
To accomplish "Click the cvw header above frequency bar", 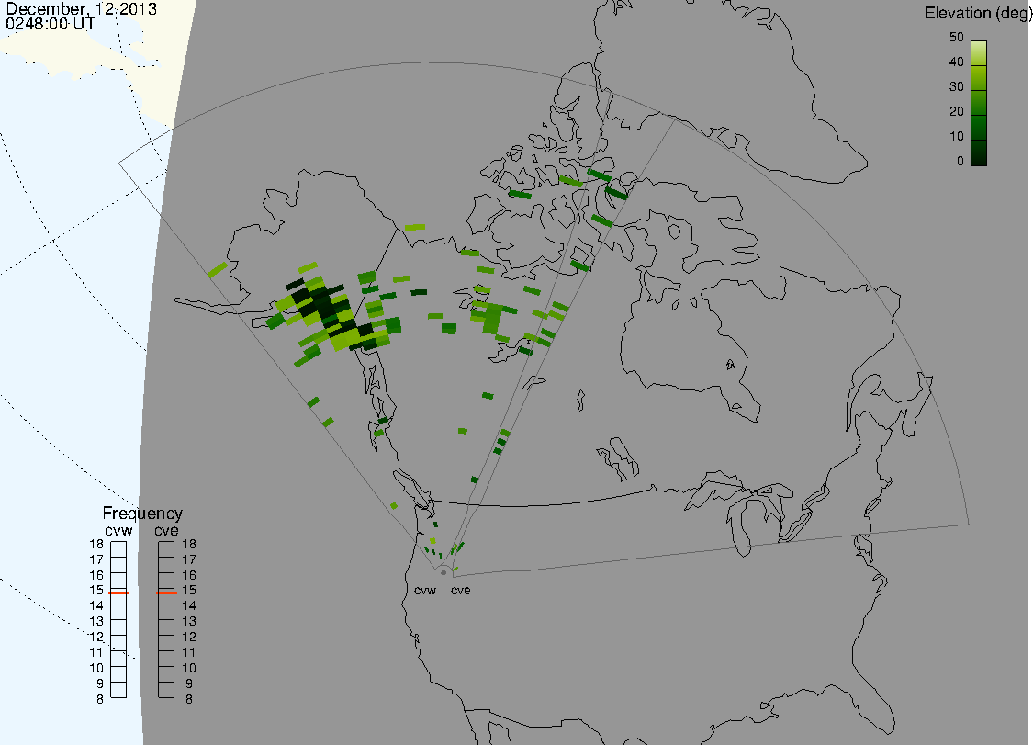I will point(118,531).
